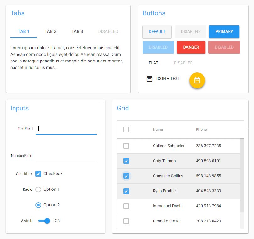Click the Colleen Schmeler name cell
The width and height of the screenshot is (254, 239).
pyautogui.click(x=169, y=146)
